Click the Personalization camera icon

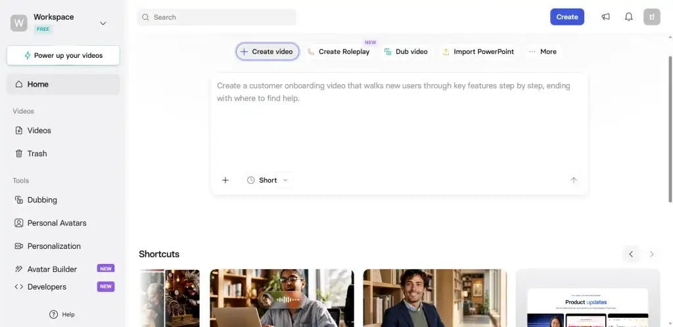[x=19, y=246]
